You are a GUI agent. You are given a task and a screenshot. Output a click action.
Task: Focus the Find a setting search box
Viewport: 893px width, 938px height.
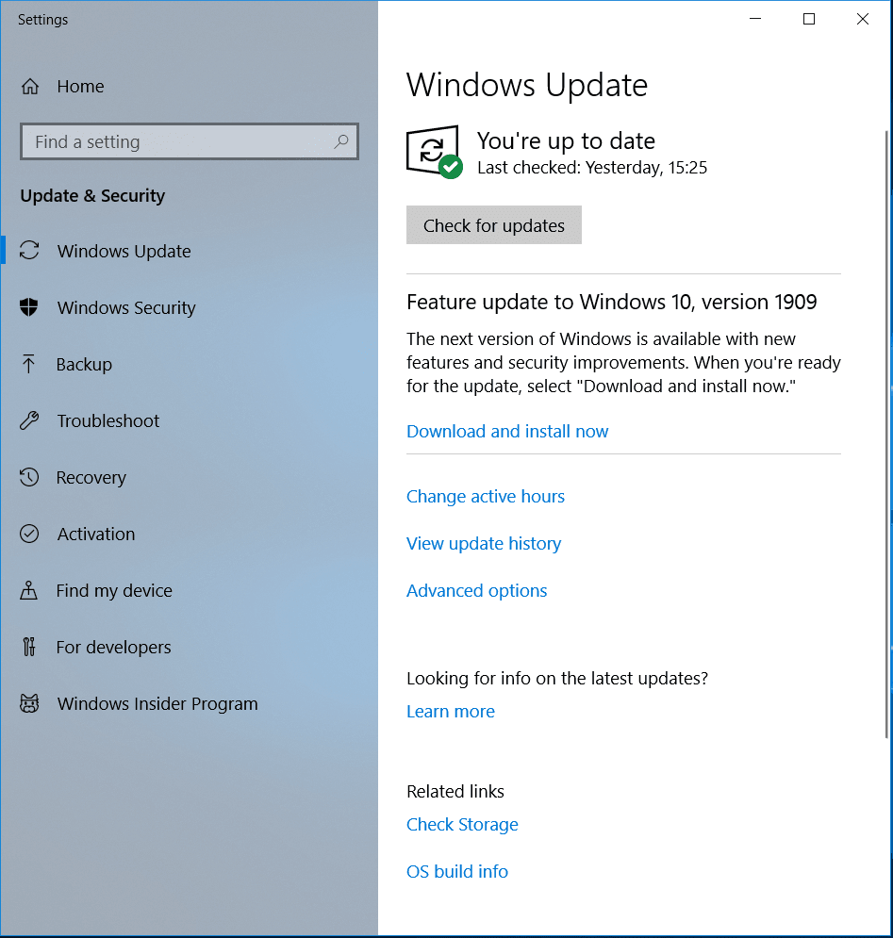tap(190, 141)
